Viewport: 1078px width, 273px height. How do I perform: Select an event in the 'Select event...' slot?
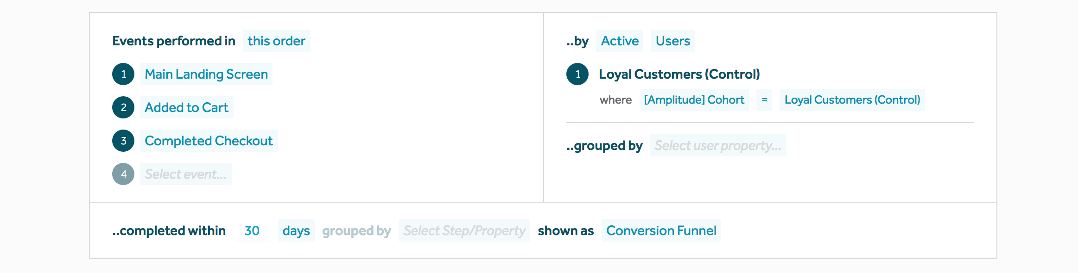click(185, 174)
